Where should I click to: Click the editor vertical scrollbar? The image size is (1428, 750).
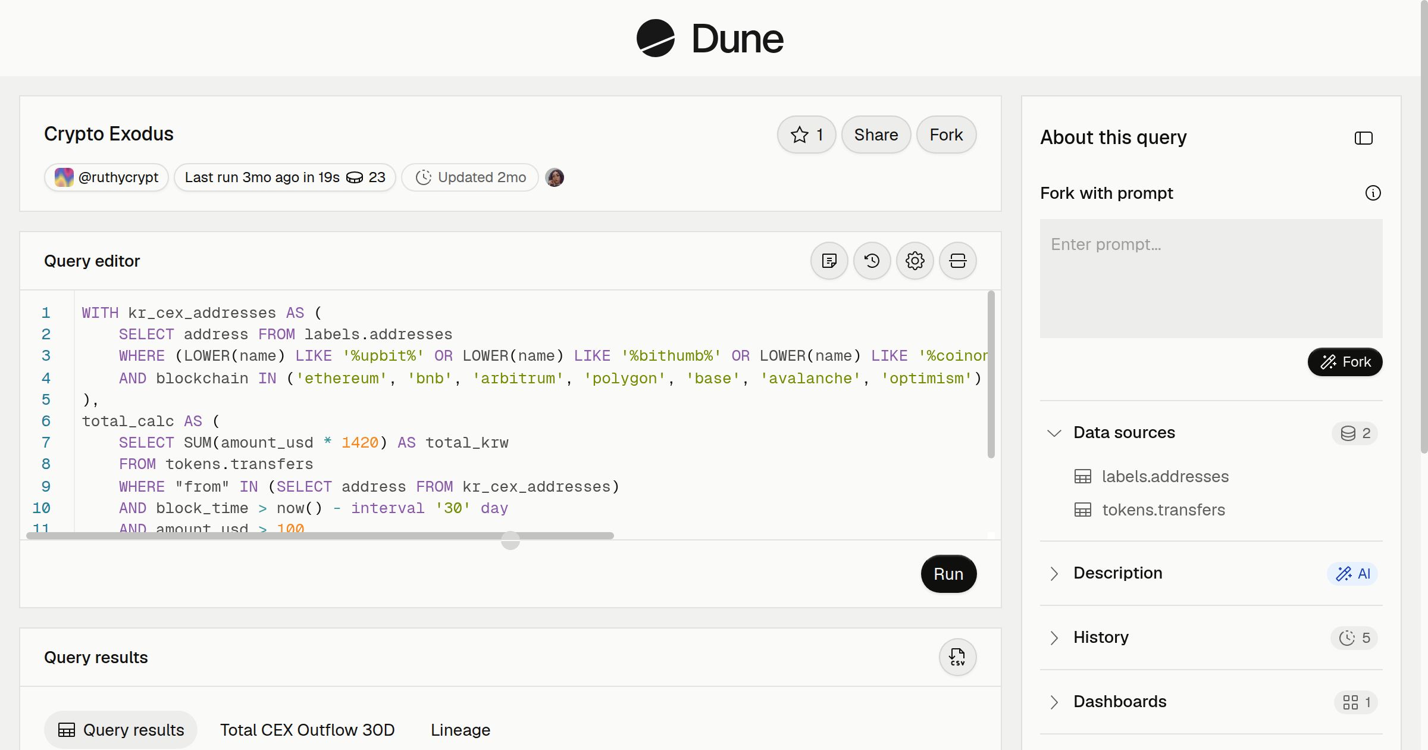click(x=991, y=374)
